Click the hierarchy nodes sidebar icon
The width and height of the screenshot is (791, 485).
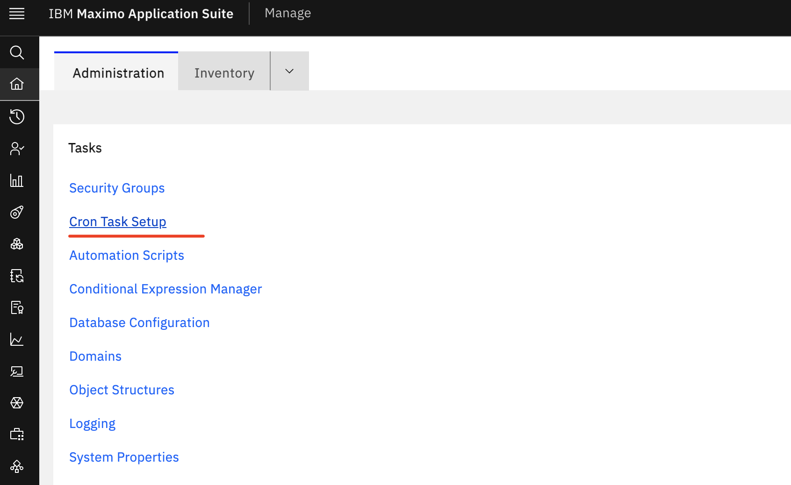coord(17,466)
